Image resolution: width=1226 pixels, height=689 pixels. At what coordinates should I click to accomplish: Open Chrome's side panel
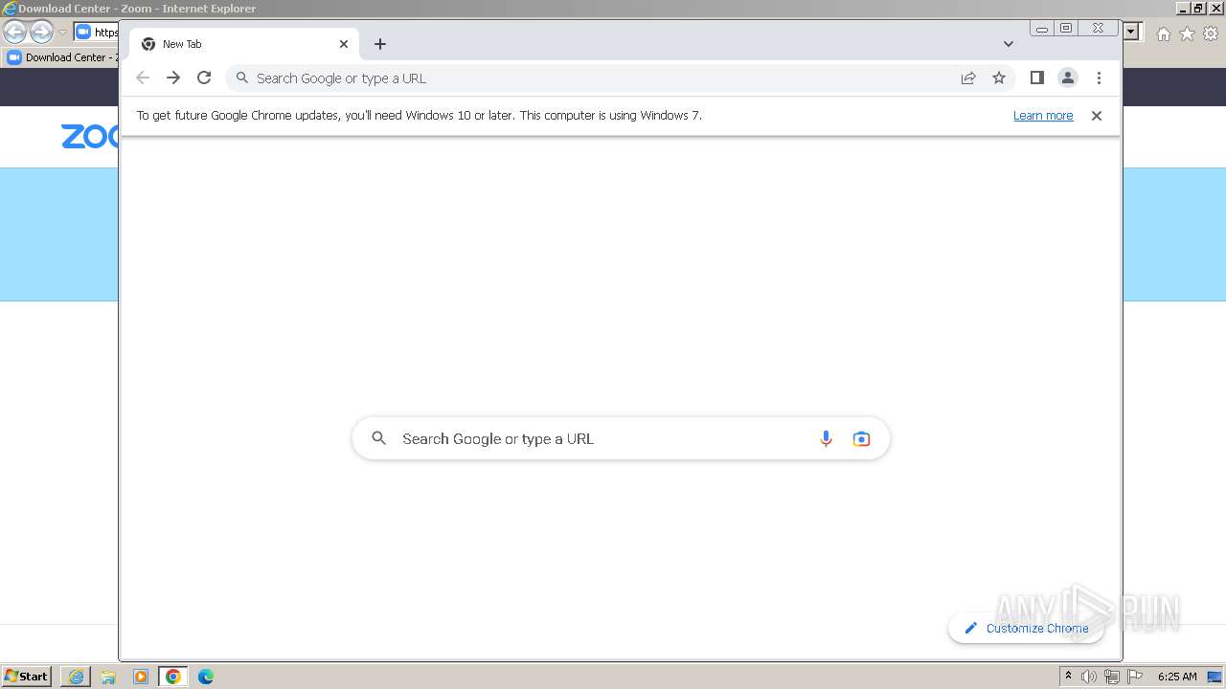pyautogui.click(x=1036, y=78)
